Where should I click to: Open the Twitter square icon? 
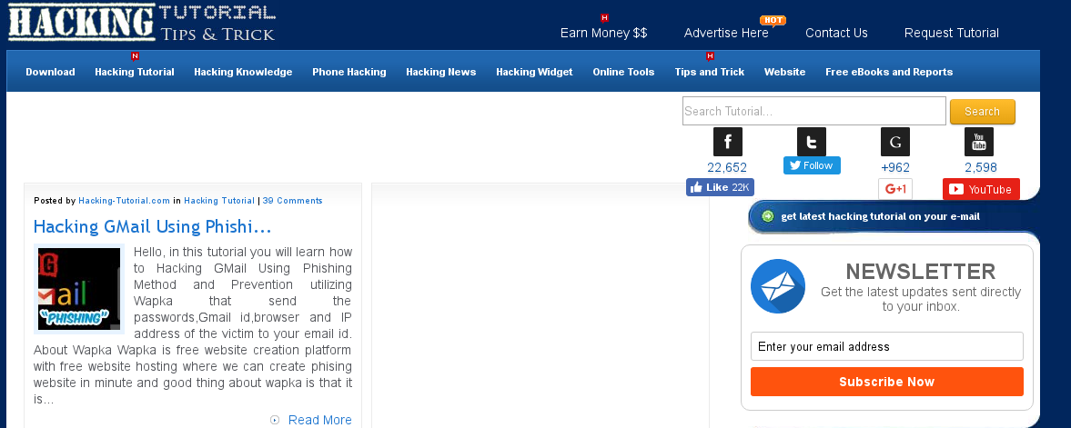pyautogui.click(x=812, y=142)
